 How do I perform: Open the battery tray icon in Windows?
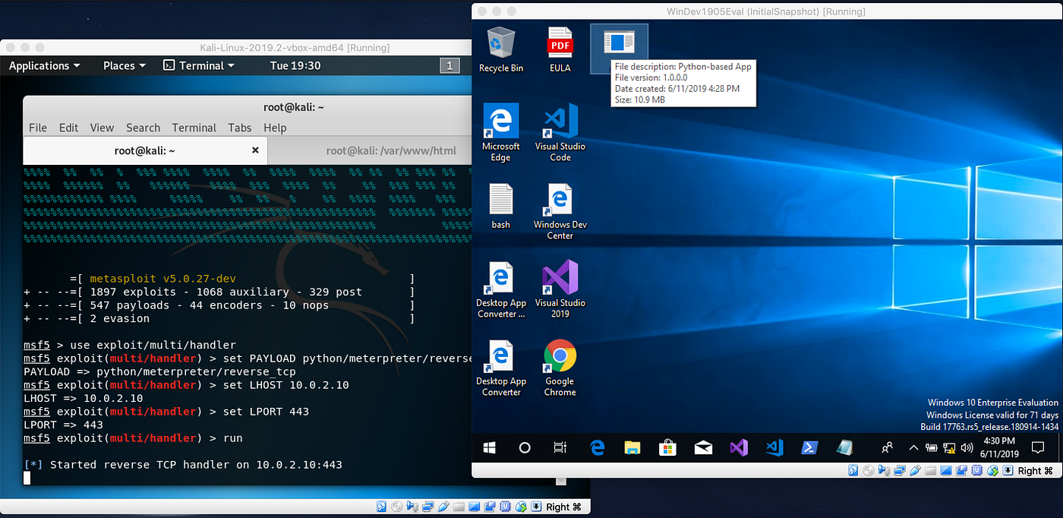[x=932, y=448]
